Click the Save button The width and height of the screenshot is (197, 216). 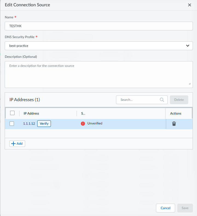click(185, 208)
